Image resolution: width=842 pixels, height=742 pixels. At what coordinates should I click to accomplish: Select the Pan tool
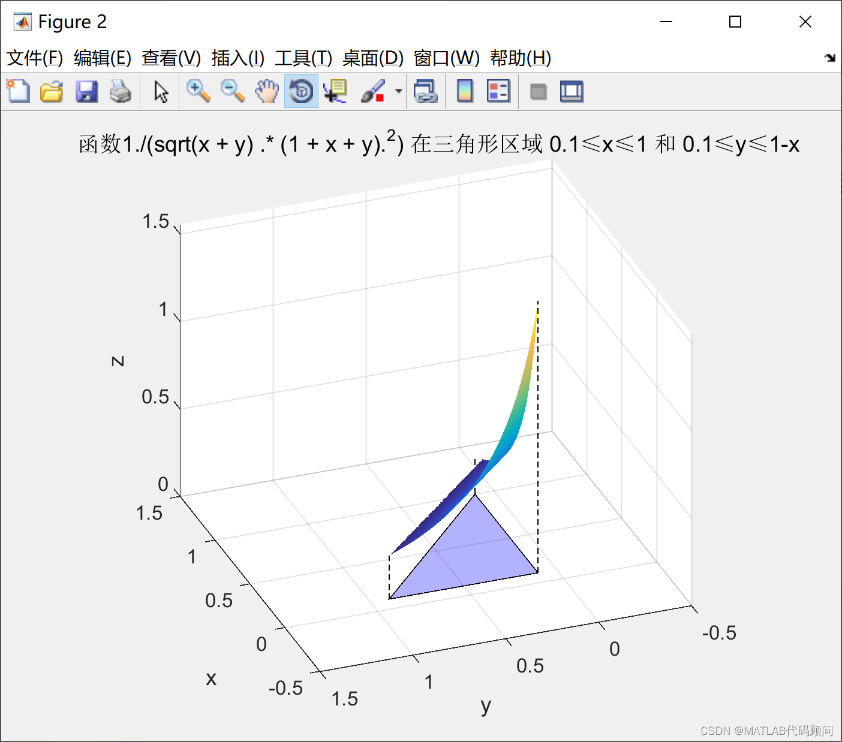[266, 91]
